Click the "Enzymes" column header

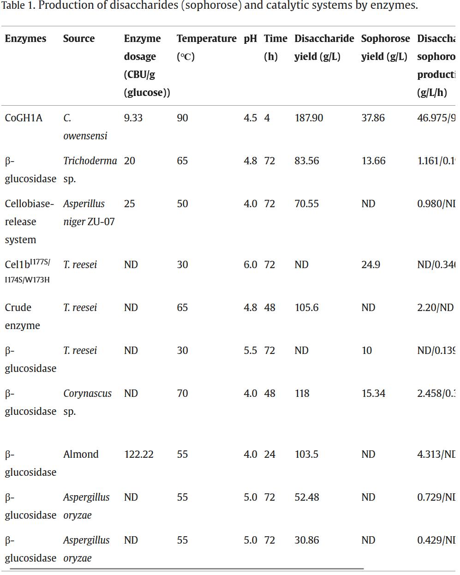coord(25,39)
